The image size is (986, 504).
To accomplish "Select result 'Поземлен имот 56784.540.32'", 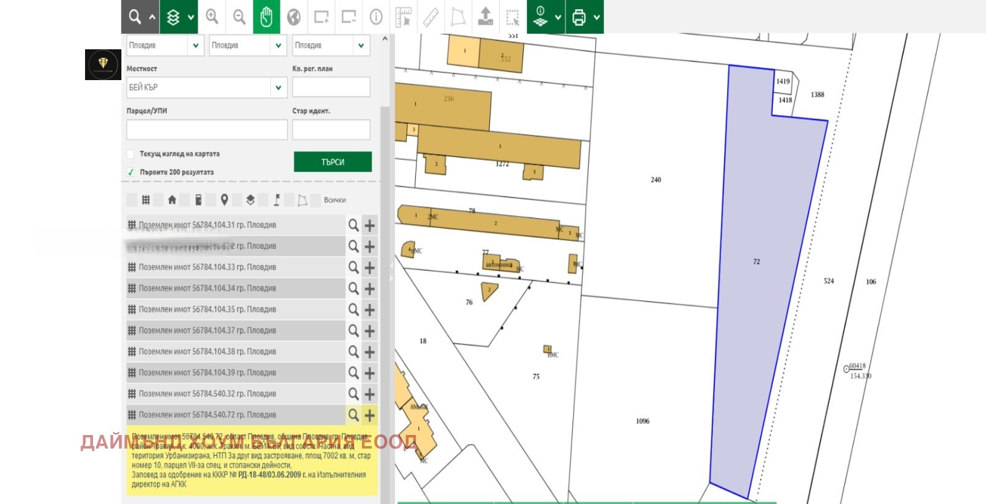I will (x=207, y=394).
